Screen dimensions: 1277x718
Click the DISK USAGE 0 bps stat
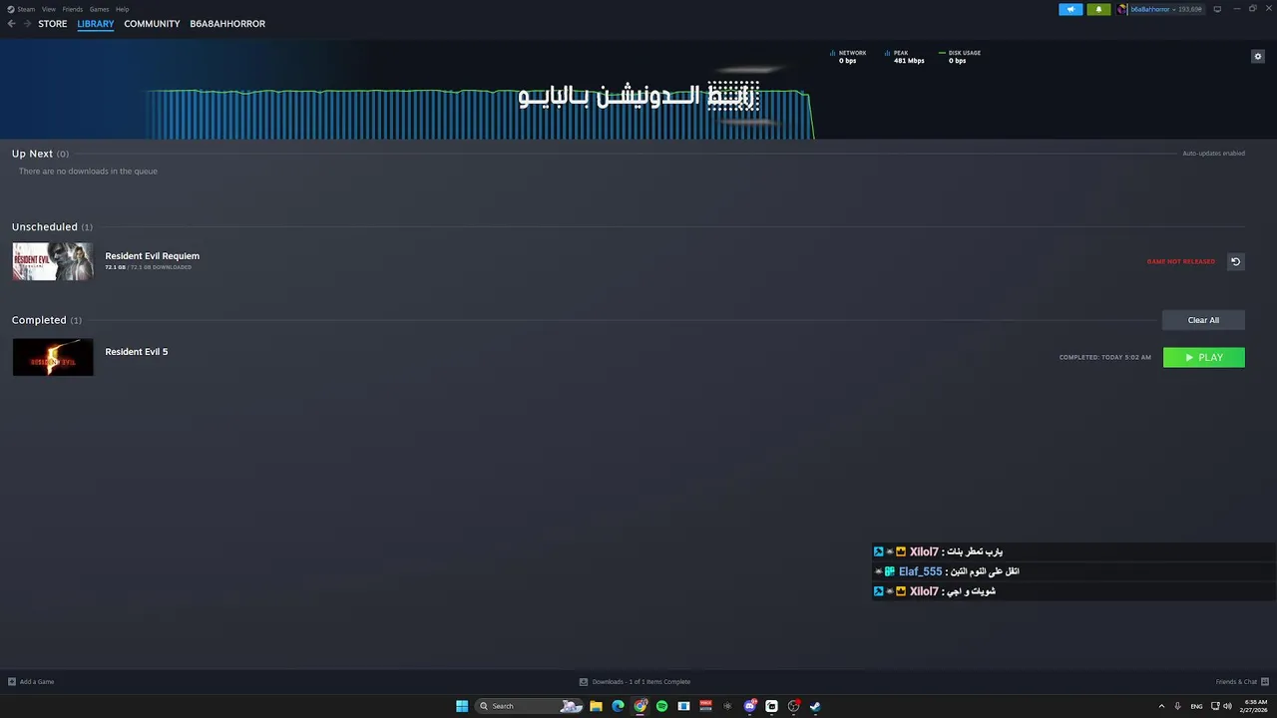pos(960,57)
